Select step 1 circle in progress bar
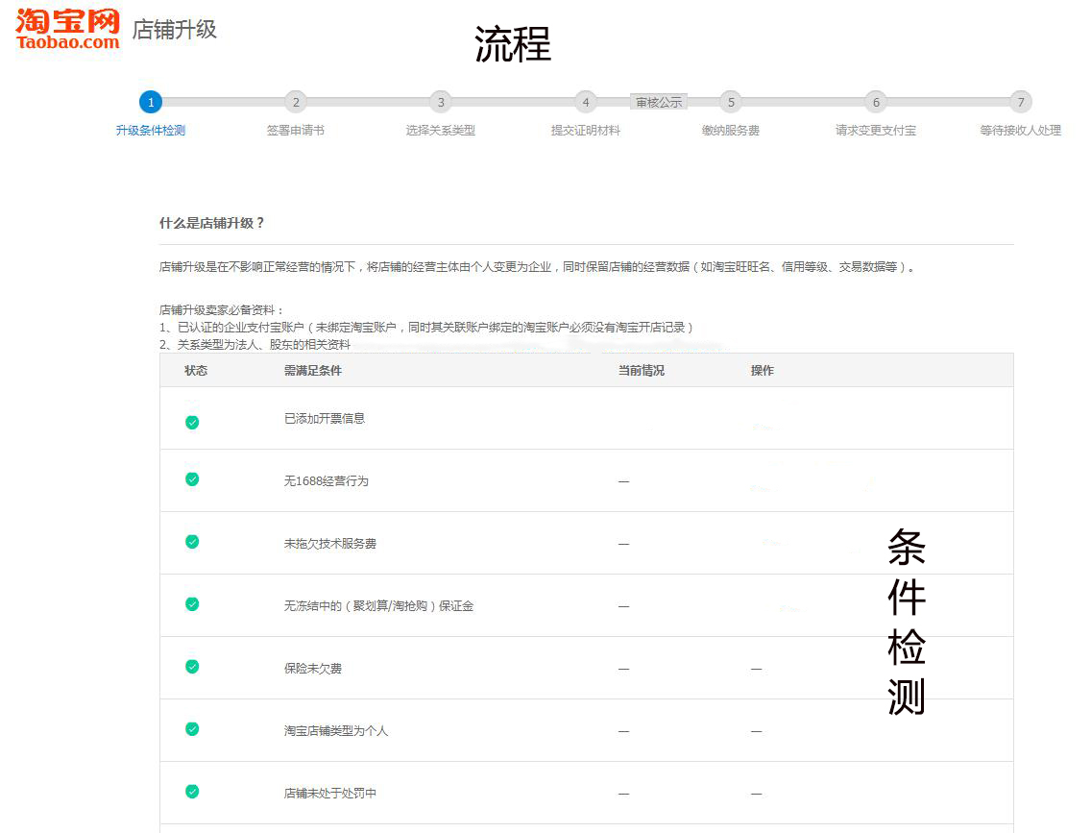1091x833 pixels. 150,102
